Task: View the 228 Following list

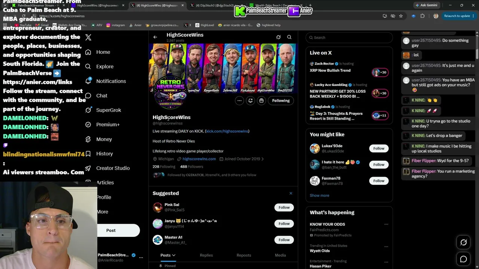Action: coord(164,167)
